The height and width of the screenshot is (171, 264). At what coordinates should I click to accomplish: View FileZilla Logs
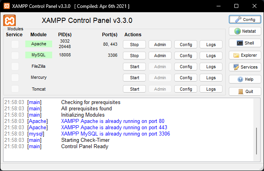(211, 67)
